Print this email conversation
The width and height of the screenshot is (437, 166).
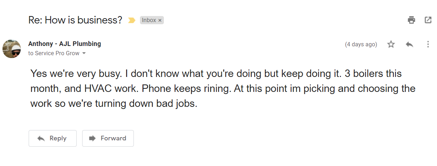[x=412, y=20]
